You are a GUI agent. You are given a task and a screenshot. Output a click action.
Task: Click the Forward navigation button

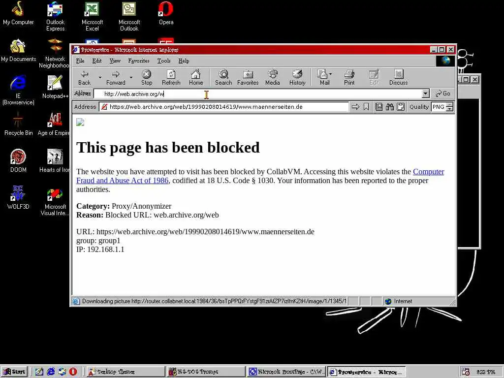[116, 77]
